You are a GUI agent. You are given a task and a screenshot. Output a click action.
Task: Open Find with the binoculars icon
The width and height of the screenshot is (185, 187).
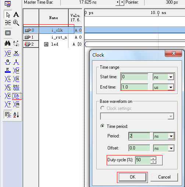click(8, 43)
